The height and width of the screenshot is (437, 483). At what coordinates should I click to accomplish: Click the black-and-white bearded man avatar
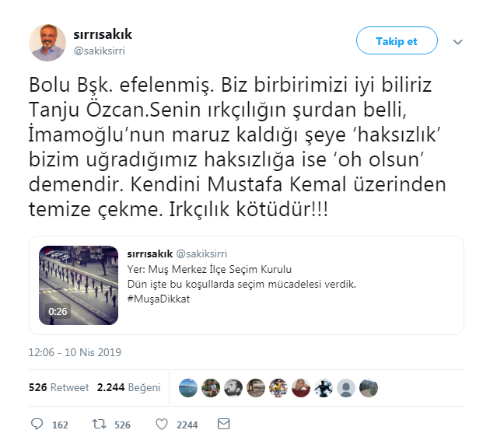tap(233, 388)
